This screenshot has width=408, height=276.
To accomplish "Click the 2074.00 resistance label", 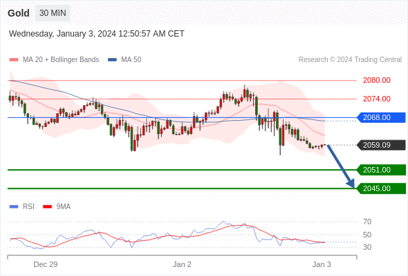I will [377, 99].
